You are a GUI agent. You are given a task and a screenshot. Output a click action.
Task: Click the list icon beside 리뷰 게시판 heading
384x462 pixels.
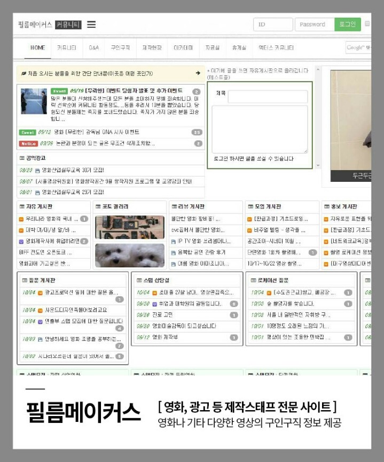174,206
